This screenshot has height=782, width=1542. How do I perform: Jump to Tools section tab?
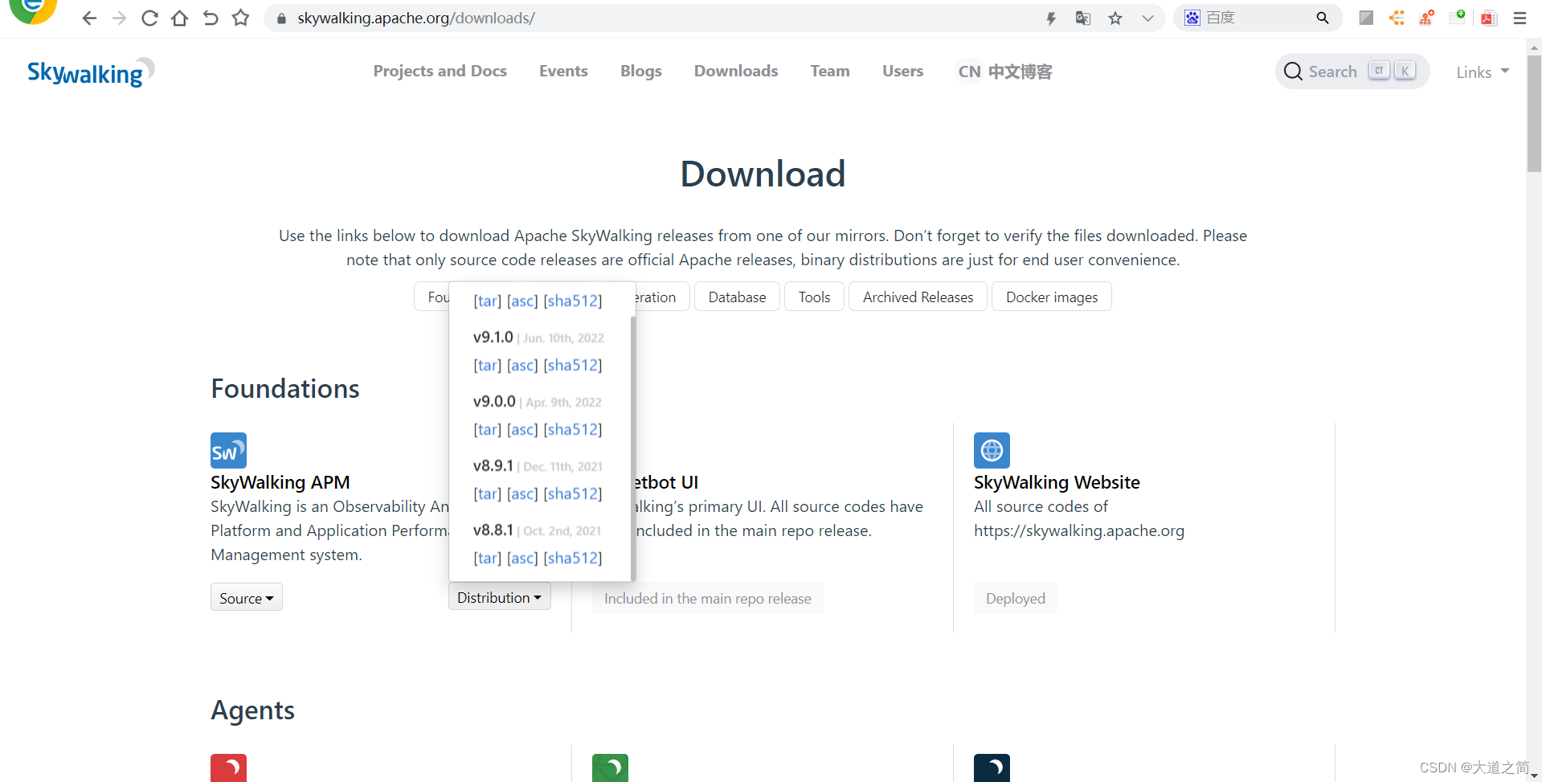(814, 297)
